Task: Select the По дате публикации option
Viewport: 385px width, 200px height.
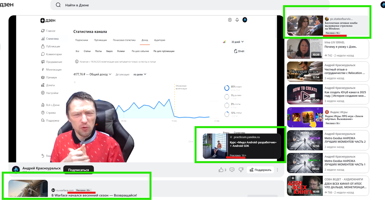Action: 164,51
